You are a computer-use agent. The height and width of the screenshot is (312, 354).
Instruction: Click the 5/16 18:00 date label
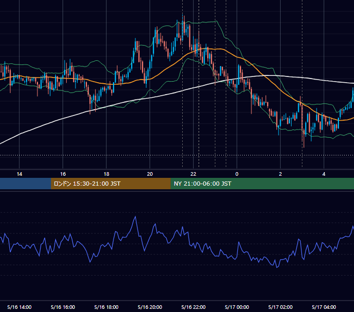pos(106,307)
